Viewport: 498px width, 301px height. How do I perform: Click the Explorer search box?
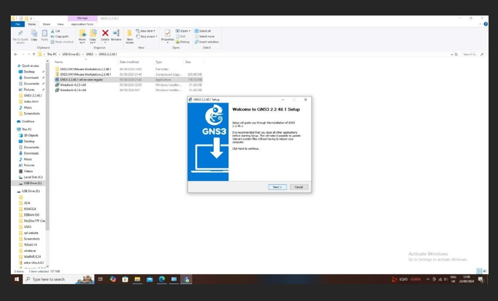click(473, 55)
